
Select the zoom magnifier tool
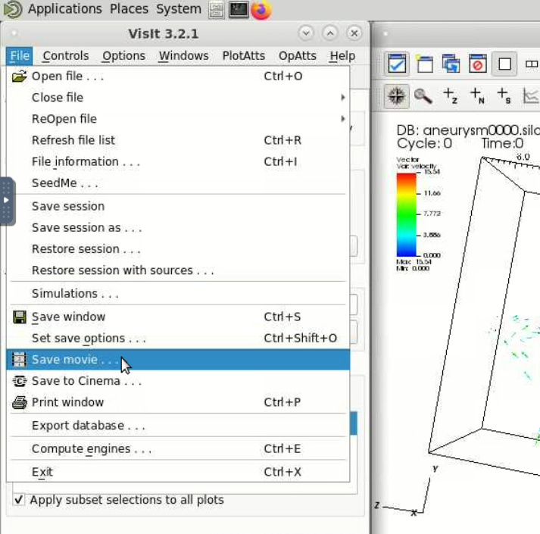tap(423, 95)
